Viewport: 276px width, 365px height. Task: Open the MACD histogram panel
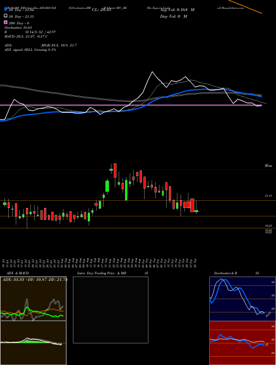[x=33, y=343]
